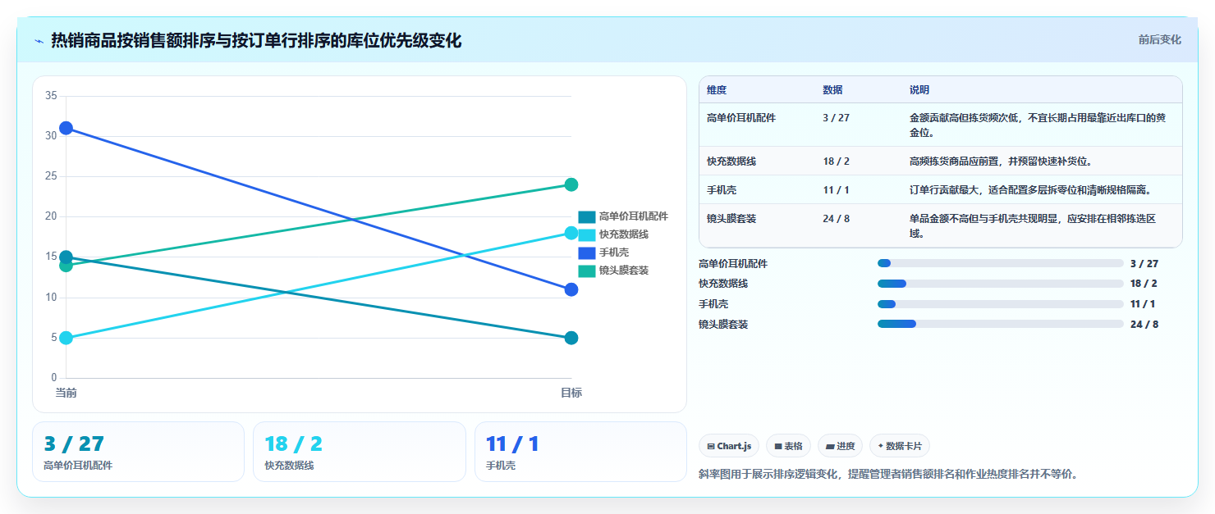Click the footnote text about 斜率图
This screenshot has height=514, width=1215.
[x=887, y=474]
